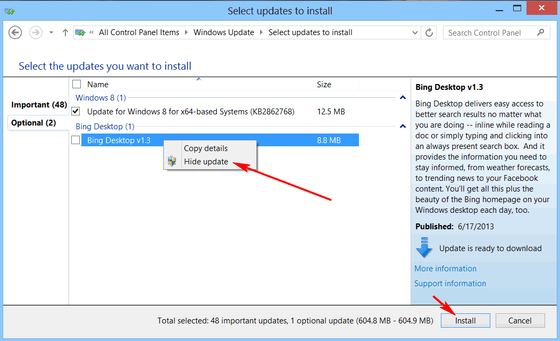Click Update is ready to download text

490,248
